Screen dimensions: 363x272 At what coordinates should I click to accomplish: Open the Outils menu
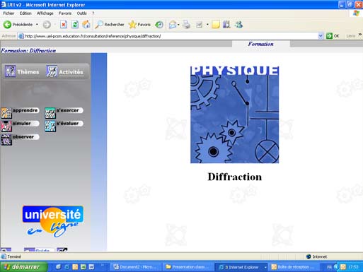(x=82, y=13)
